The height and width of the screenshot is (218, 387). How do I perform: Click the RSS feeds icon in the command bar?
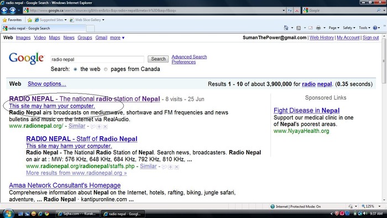click(299, 28)
